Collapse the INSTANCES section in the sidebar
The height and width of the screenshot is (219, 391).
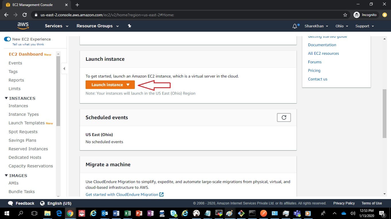tap(6, 98)
